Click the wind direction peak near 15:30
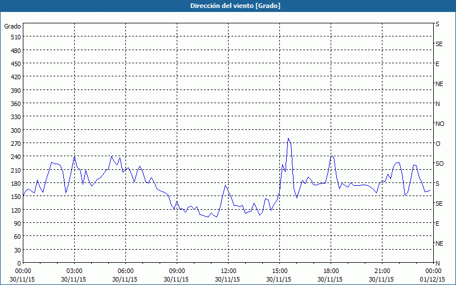 tap(288, 139)
